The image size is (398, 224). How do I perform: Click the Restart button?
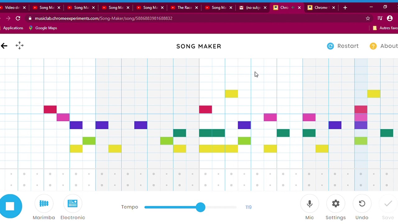click(343, 46)
